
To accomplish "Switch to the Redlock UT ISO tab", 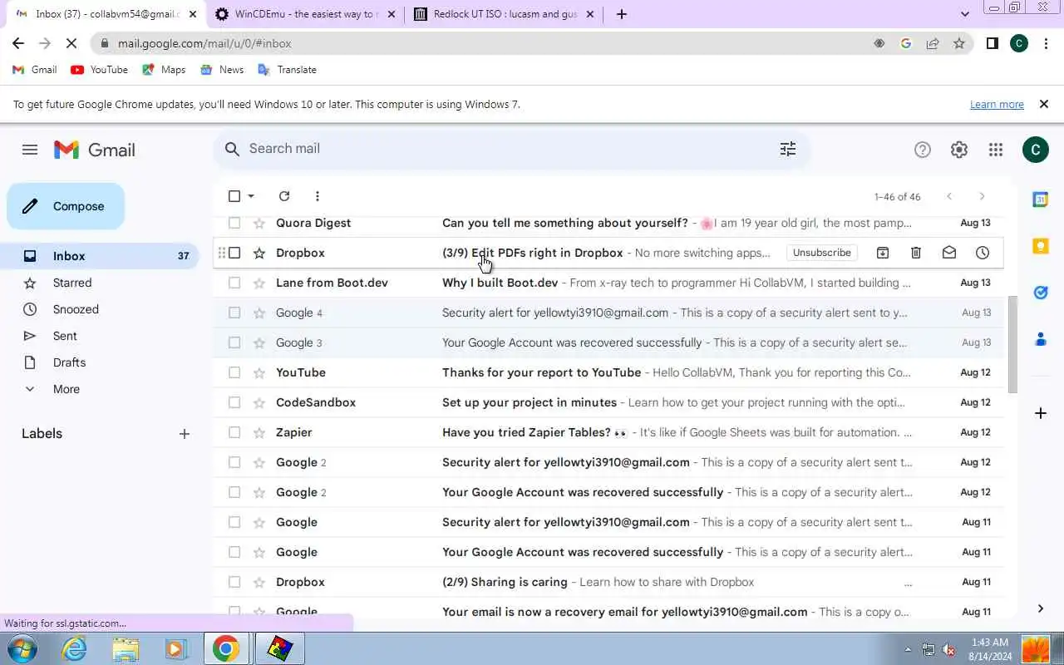I will click(504, 14).
